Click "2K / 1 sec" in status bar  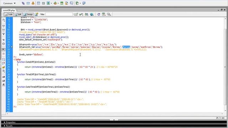click(220, 118)
